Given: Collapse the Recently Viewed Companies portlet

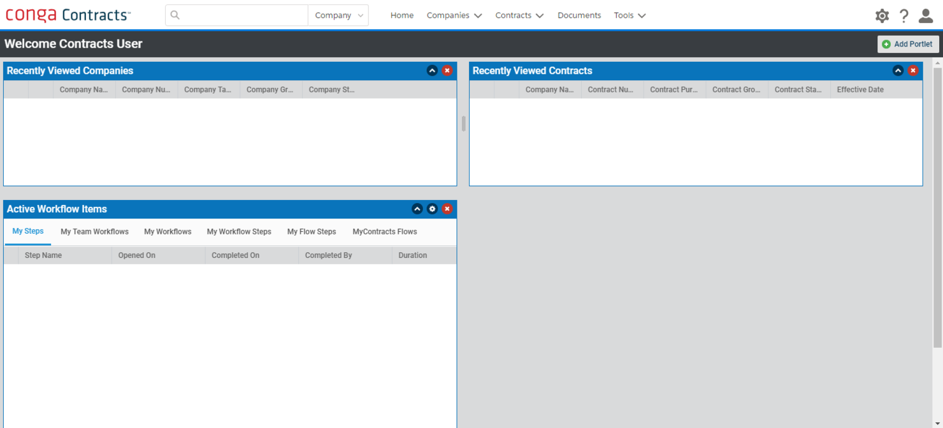Looking at the screenshot, I should pyautogui.click(x=433, y=71).
